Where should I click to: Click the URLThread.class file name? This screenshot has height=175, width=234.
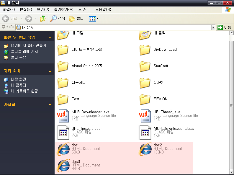click(86, 129)
